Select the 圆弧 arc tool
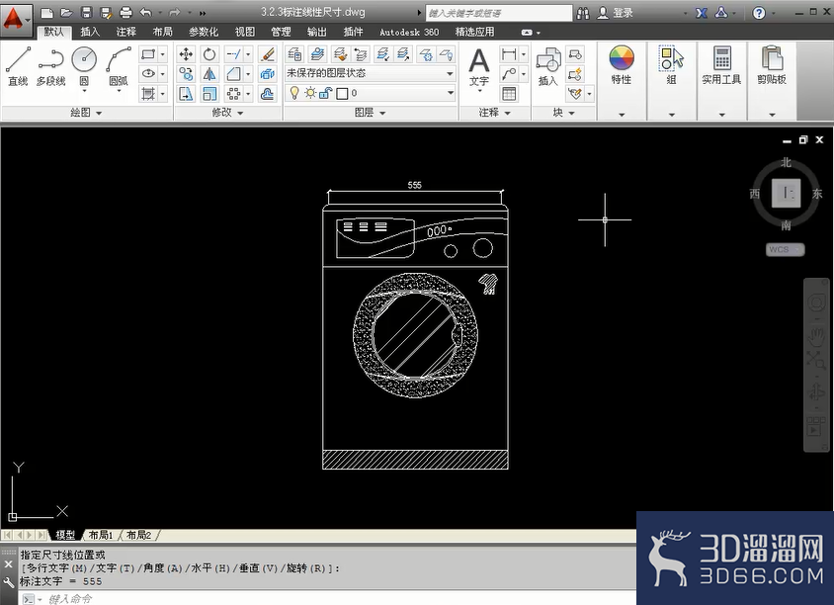This screenshot has height=605, width=834. coord(118,66)
